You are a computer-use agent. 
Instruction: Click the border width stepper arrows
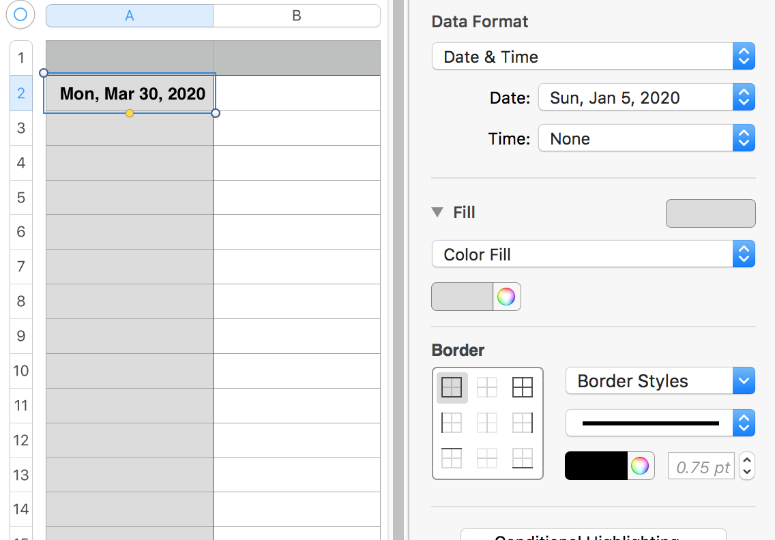747,466
